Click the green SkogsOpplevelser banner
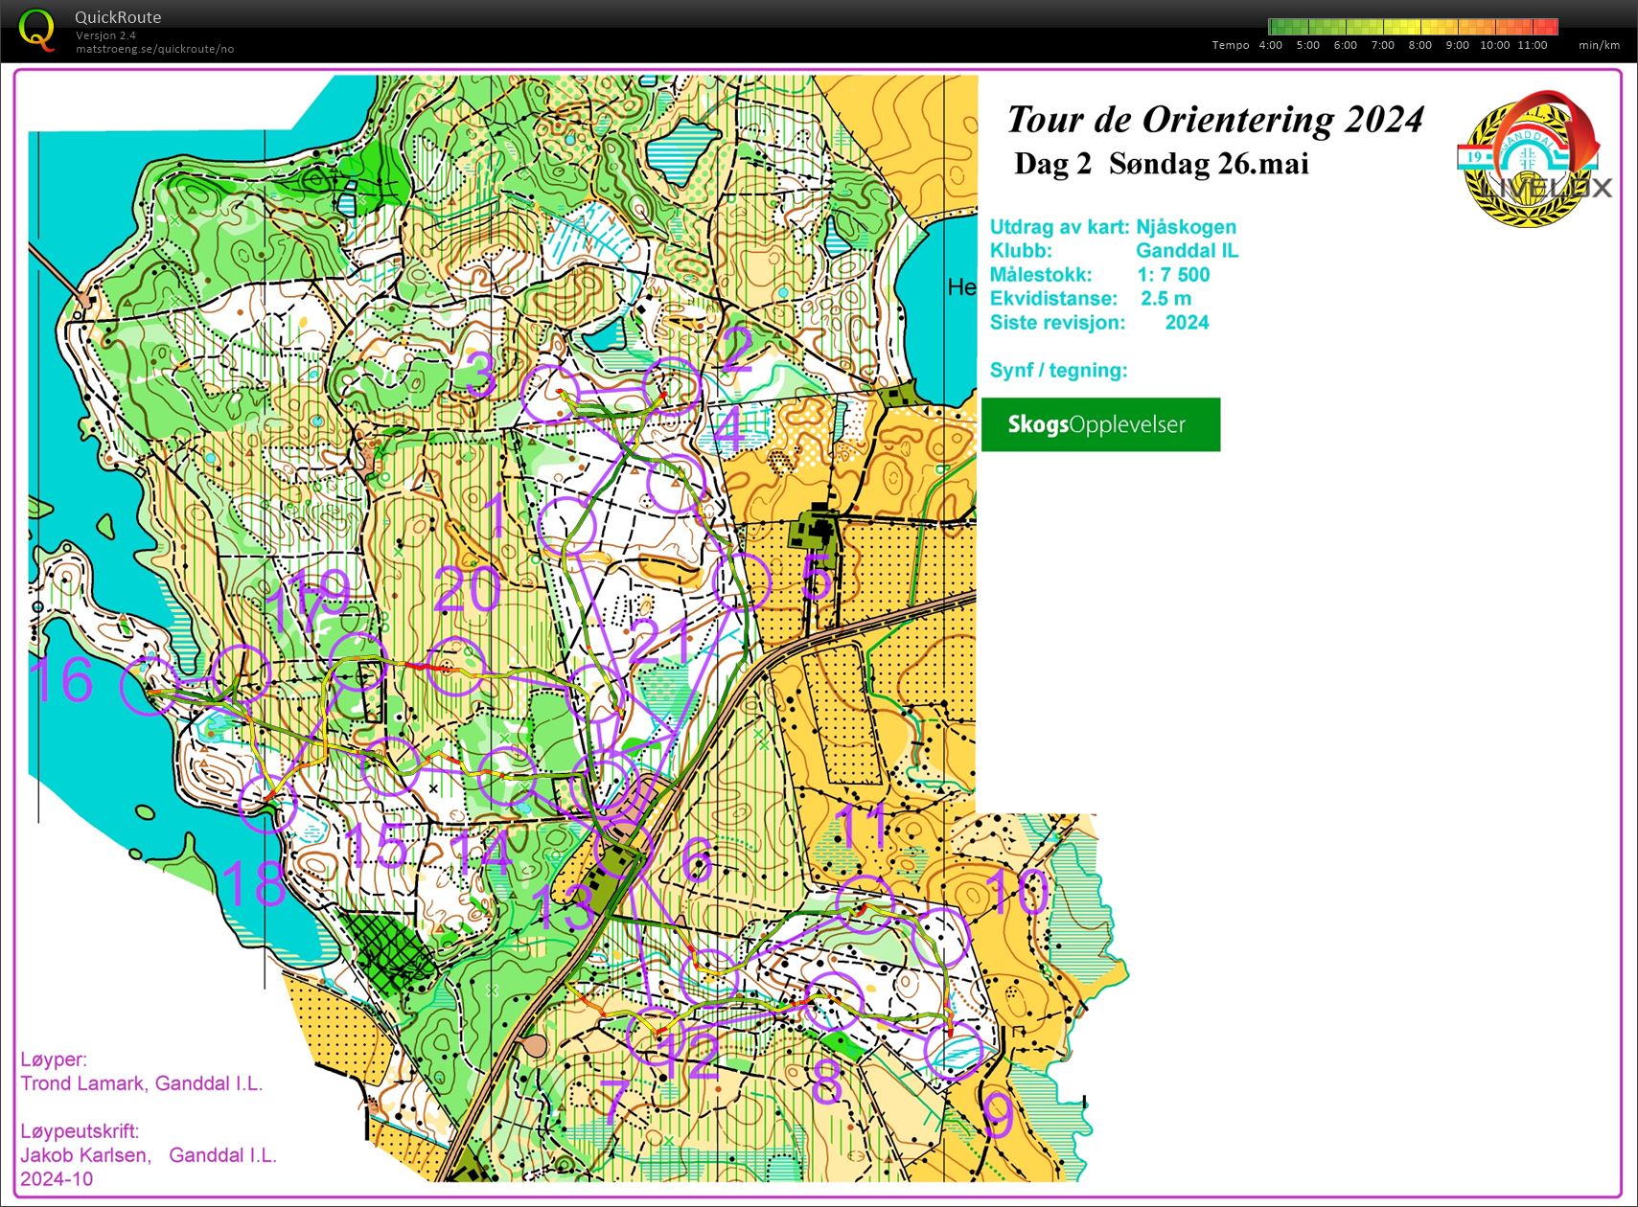The image size is (1638, 1207). coord(1099,424)
